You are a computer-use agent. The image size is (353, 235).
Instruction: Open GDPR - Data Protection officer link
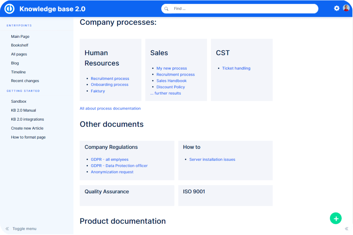tap(119, 166)
